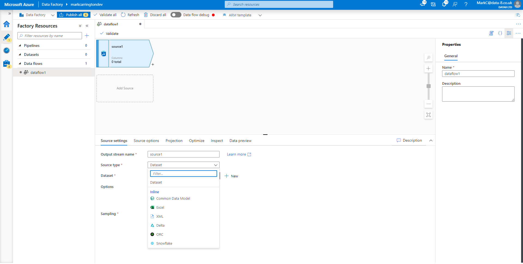
Task: Zoom in using the plus icon
Action: pyautogui.click(x=428, y=68)
